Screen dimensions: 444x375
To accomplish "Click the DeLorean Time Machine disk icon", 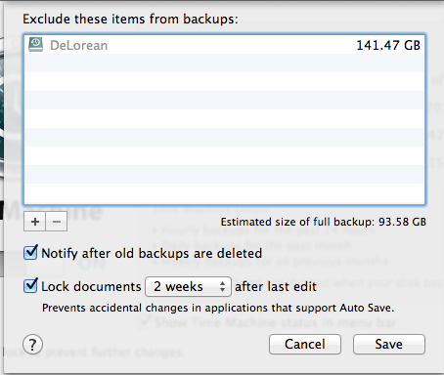I will [35, 45].
